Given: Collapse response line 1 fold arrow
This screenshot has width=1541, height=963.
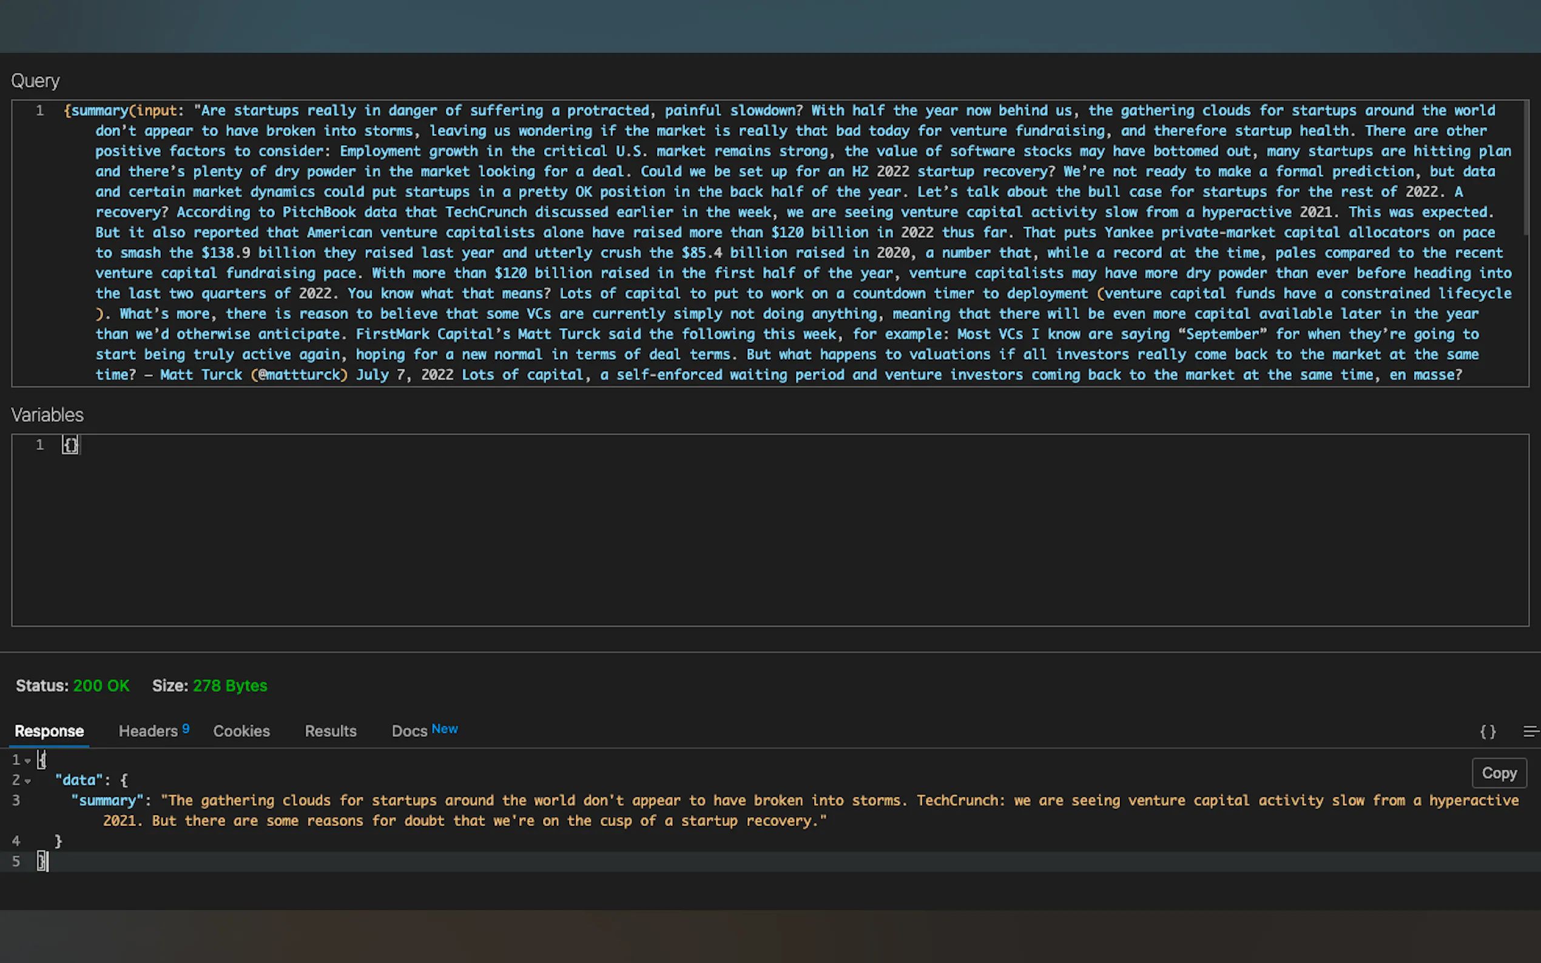Looking at the screenshot, I should [27, 760].
